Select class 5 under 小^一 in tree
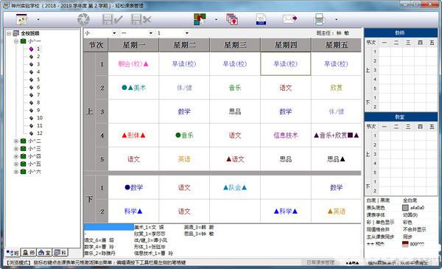Screen dimensions: 442x269 pos(38,80)
